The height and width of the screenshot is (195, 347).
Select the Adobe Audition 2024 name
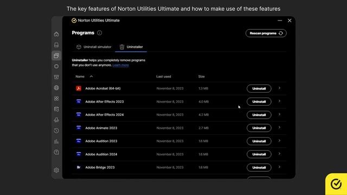tap(101, 154)
